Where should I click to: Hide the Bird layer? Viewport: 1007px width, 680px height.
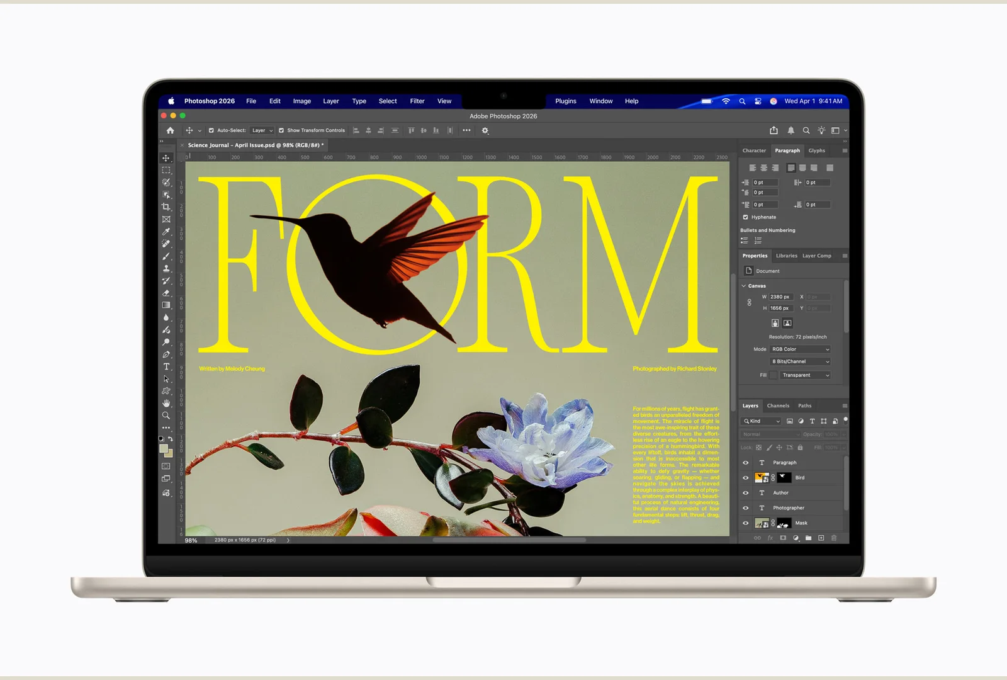[746, 478]
